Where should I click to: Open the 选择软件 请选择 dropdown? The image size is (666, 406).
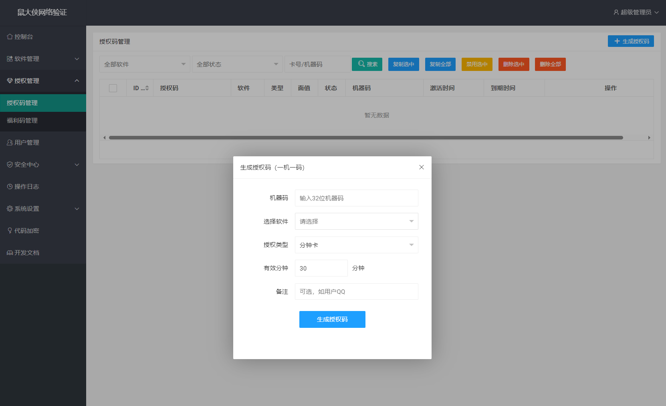[356, 221]
